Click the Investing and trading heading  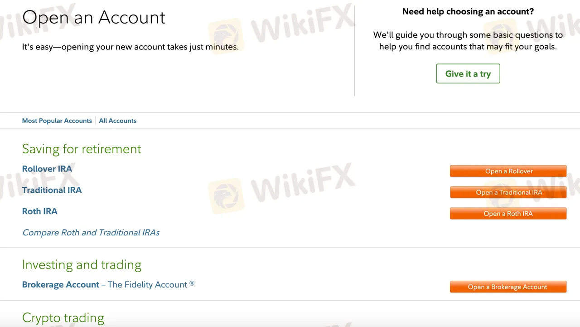82,265
